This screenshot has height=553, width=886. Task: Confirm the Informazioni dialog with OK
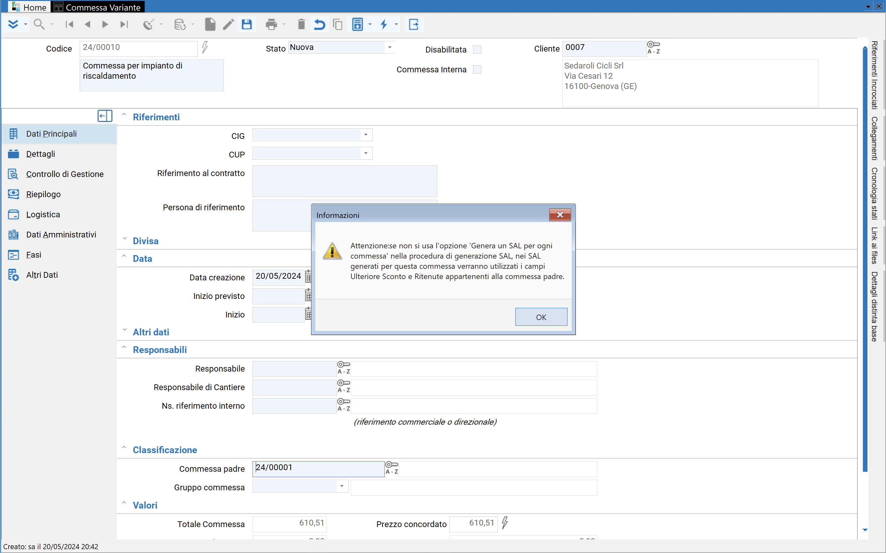point(541,317)
